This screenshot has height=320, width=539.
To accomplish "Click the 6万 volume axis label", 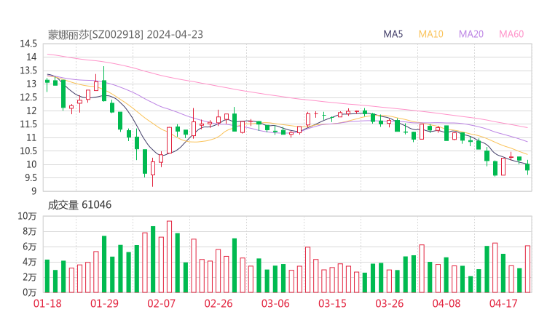I will (30, 247).
